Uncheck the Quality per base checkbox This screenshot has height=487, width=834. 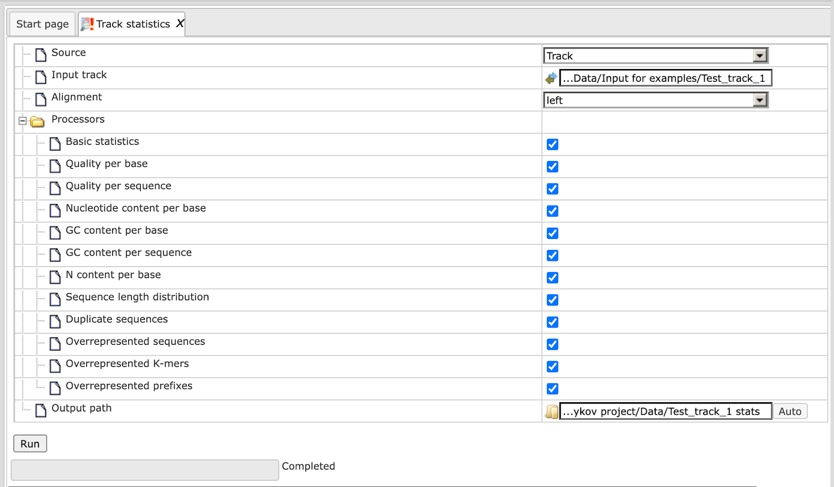tap(553, 167)
